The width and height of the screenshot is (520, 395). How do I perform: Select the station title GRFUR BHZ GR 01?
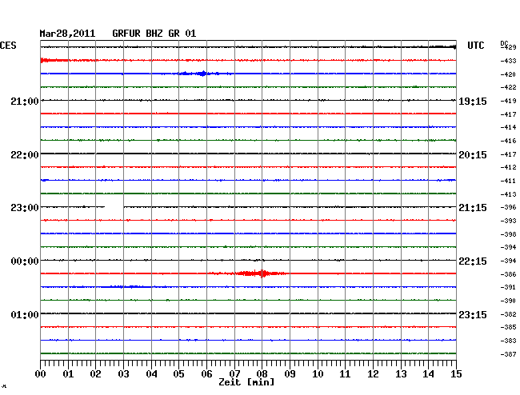(x=154, y=34)
